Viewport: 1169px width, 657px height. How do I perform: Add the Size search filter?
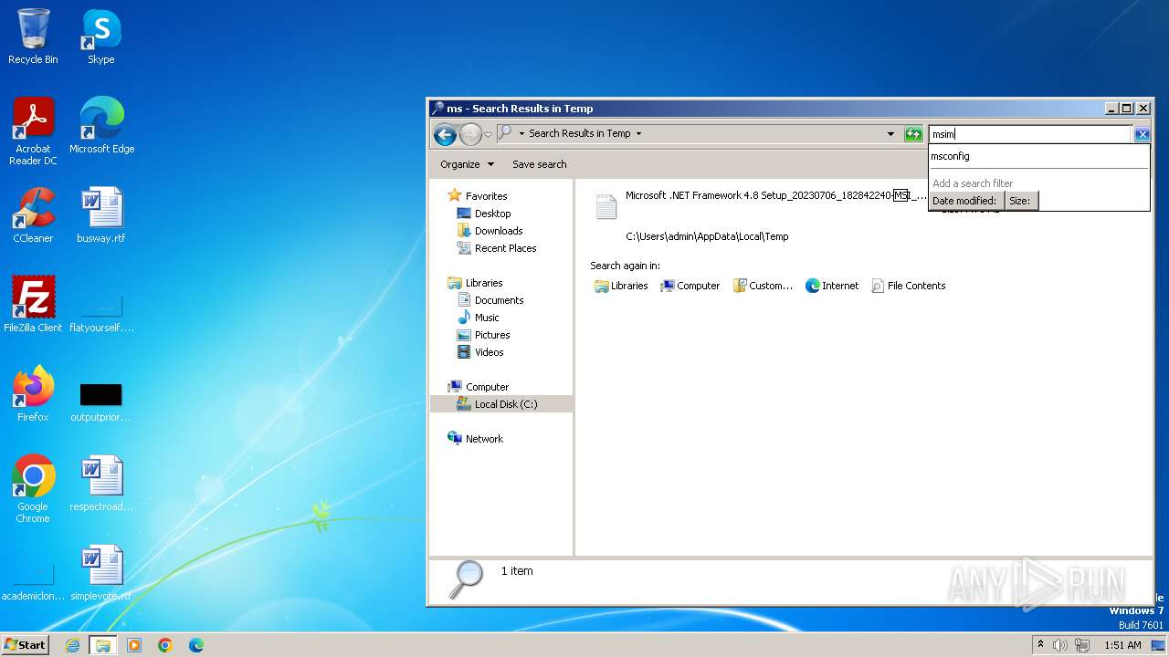pos(1020,201)
